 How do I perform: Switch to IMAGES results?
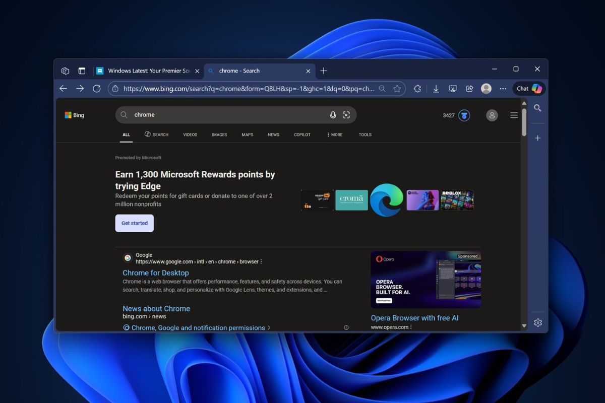(219, 135)
